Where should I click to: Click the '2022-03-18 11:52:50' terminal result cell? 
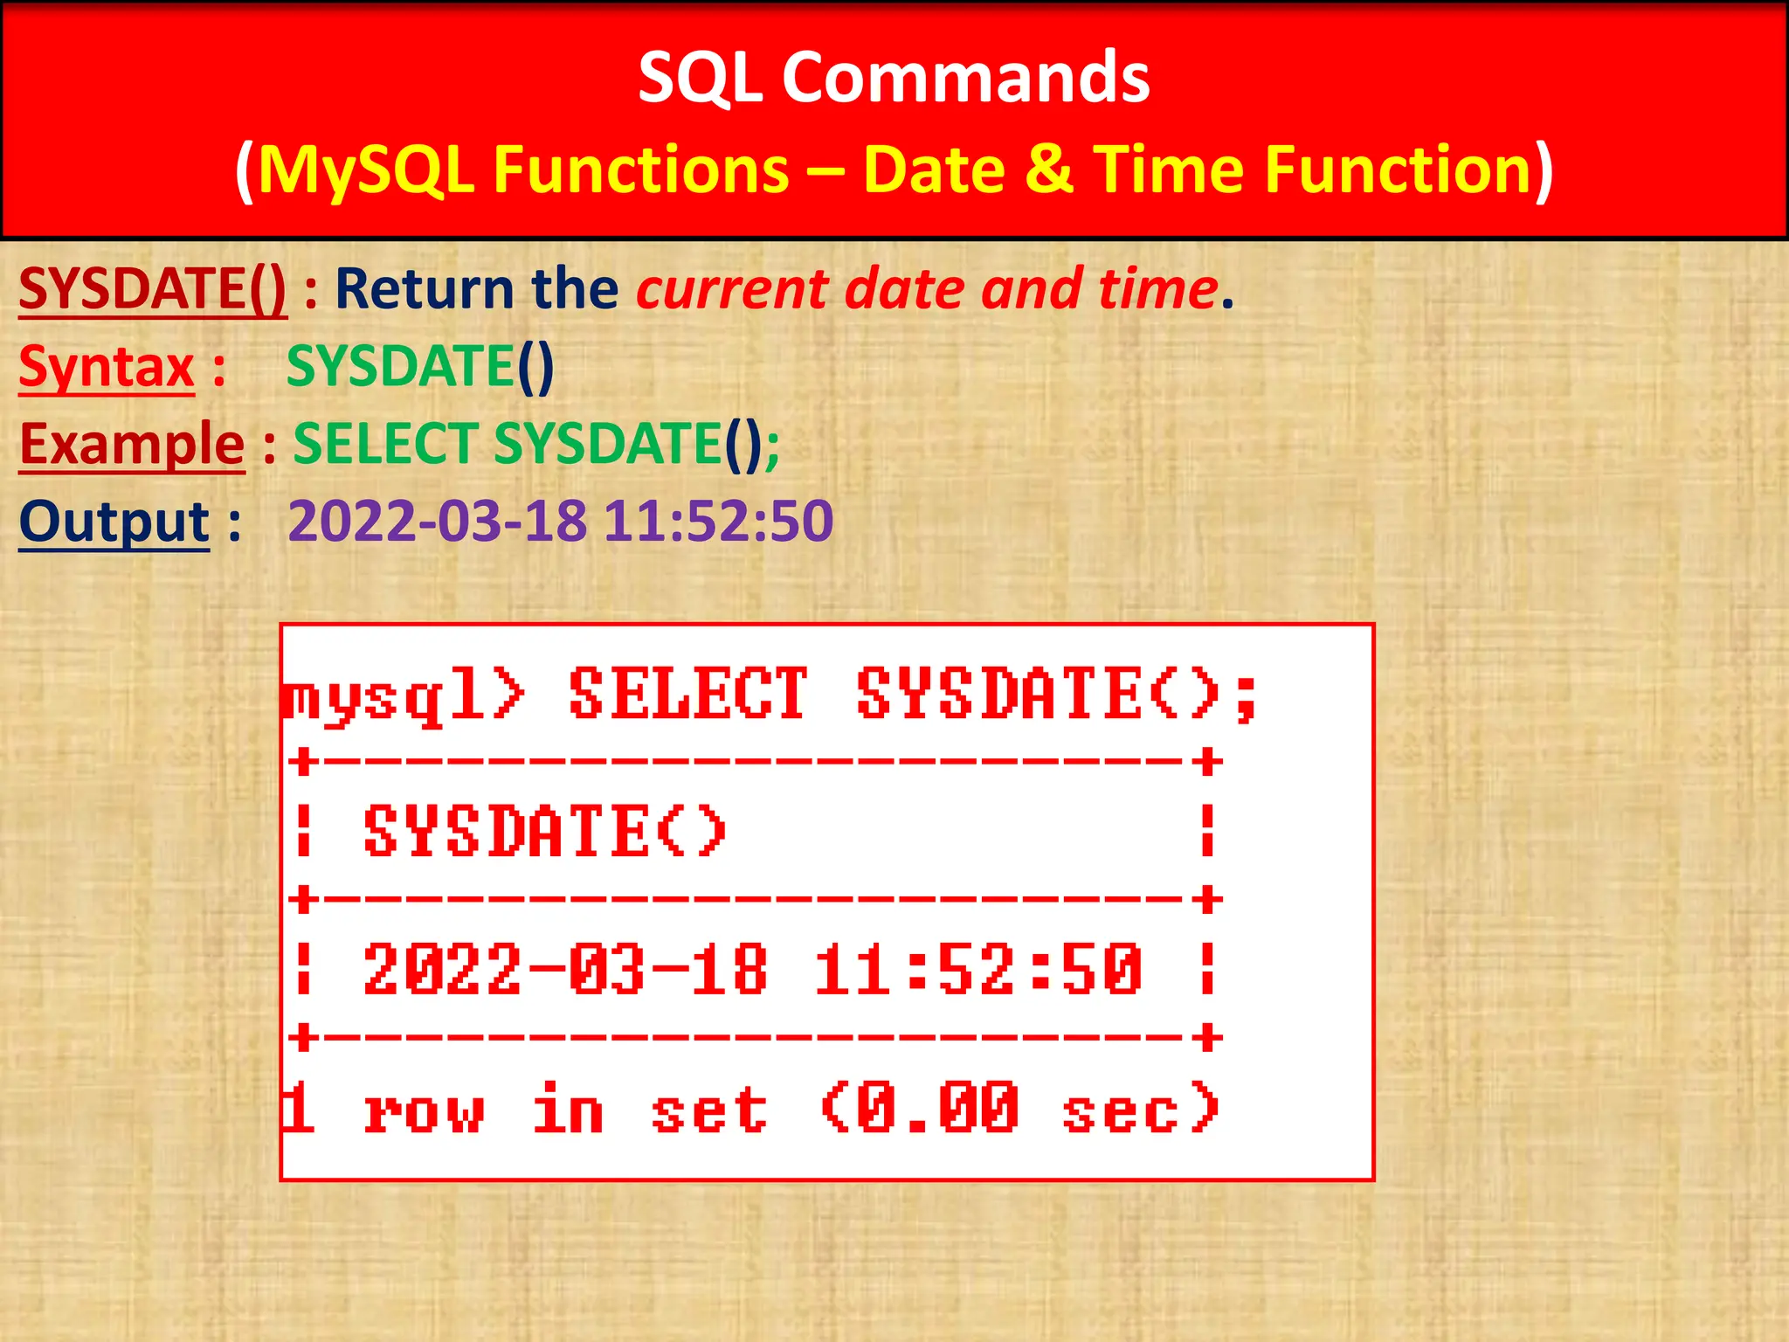pos(752,970)
